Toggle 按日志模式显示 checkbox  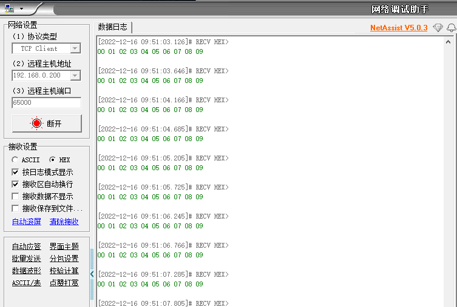(16, 172)
